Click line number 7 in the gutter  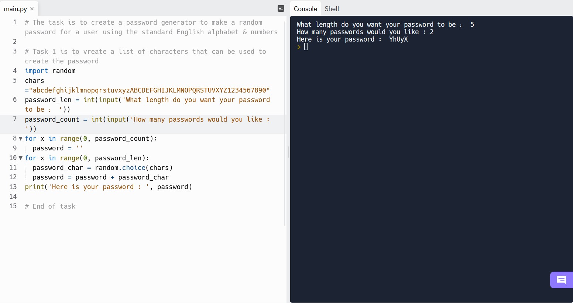[15, 119]
